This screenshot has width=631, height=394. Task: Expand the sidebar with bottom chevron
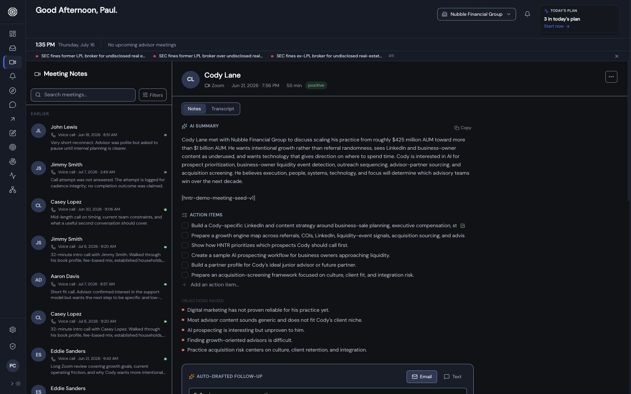[12, 383]
